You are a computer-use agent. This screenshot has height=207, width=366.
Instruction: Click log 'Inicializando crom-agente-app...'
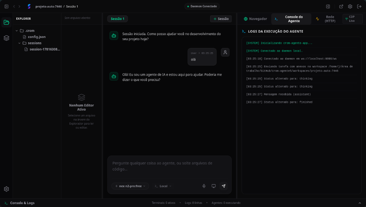click(279, 43)
